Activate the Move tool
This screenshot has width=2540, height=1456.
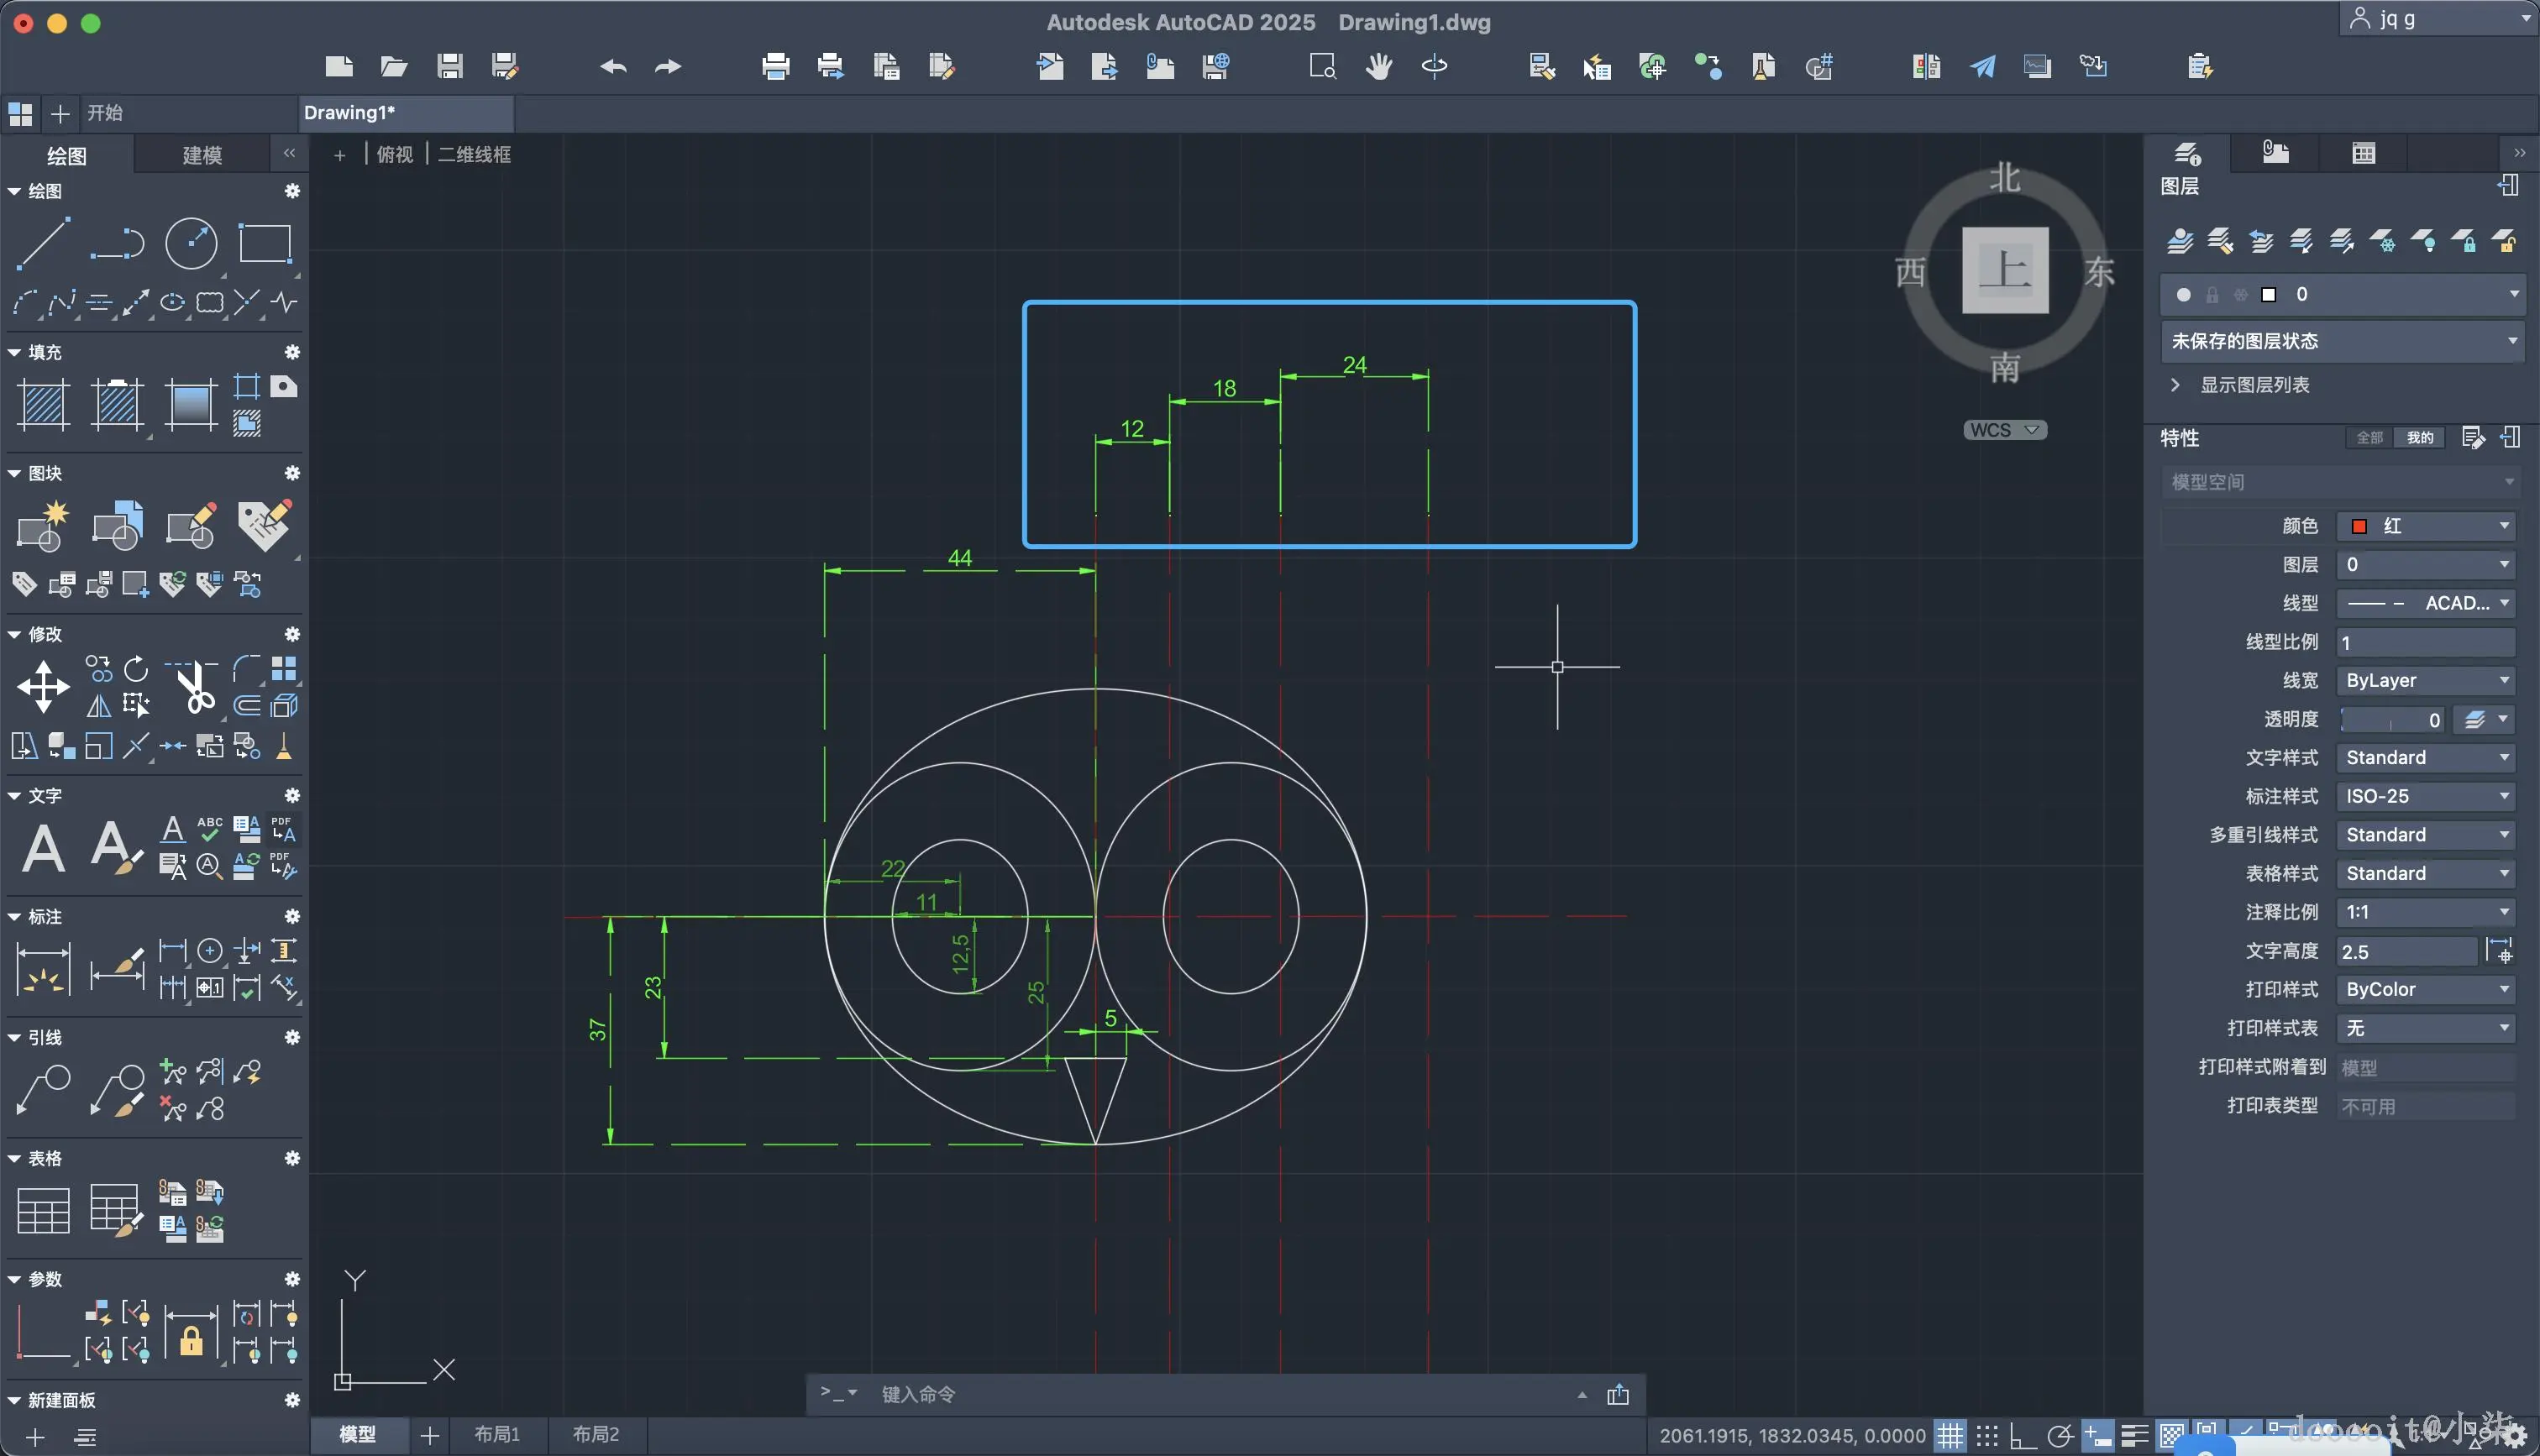[x=43, y=686]
